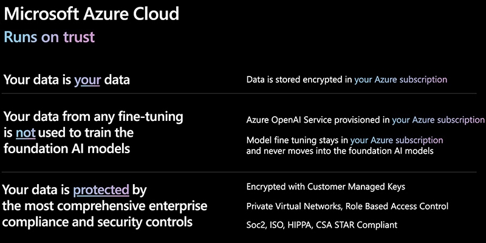The width and height of the screenshot is (486, 243).
Task: Select 'Your data is your data' heading
Action: [67, 80]
